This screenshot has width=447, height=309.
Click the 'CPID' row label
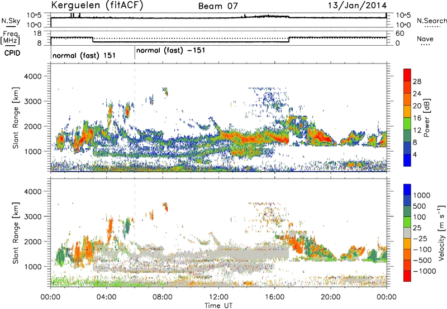pyautogui.click(x=12, y=53)
